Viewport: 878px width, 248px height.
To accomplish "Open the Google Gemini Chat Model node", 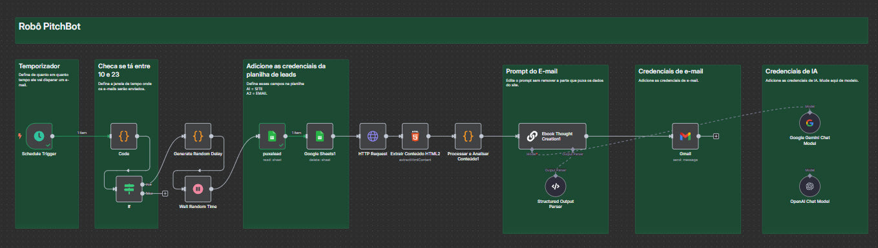I will [x=810, y=122].
